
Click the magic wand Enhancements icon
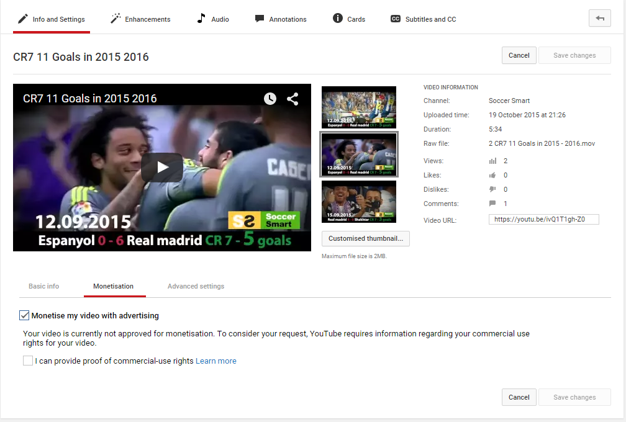tap(116, 19)
